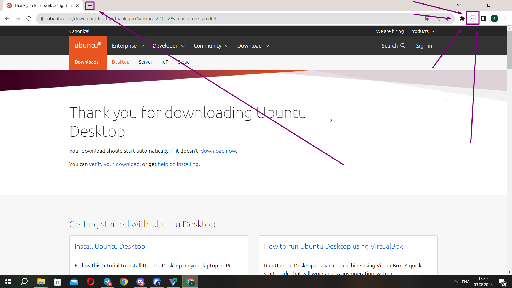Open taskbar clock and calendar
The height and width of the screenshot is (288, 512).
483,282
